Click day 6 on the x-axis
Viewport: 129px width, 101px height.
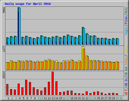click(x=27, y=98)
